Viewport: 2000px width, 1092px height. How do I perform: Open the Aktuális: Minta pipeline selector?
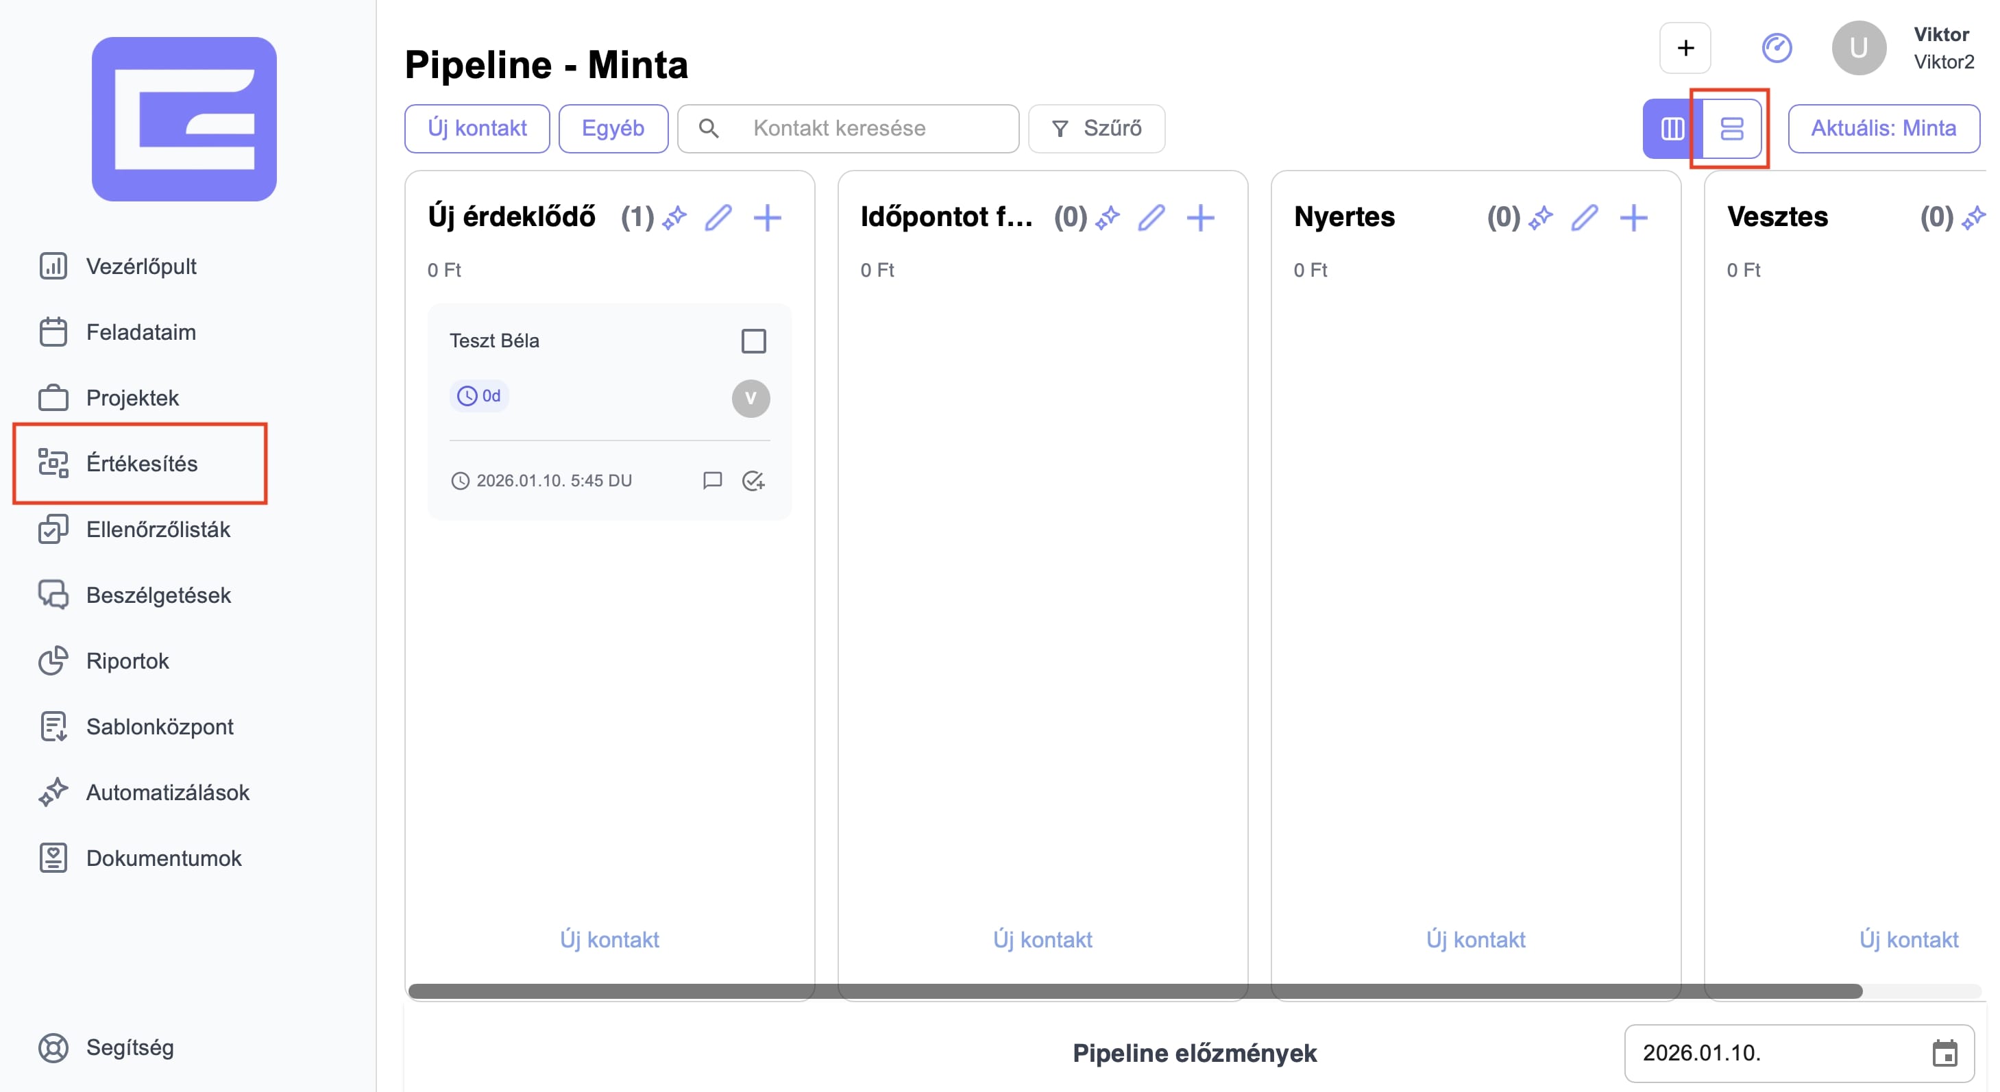pyautogui.click(x=1883, y=129)
